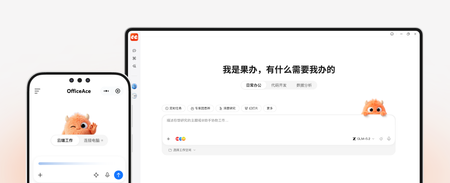Click the 深度研究 chip

[x=227, y=108]
